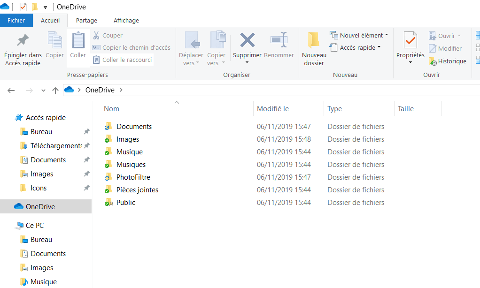Open the Fichier menu
Image resolution: width=480 pixels, height=288 pixels.
pos(16,20)
